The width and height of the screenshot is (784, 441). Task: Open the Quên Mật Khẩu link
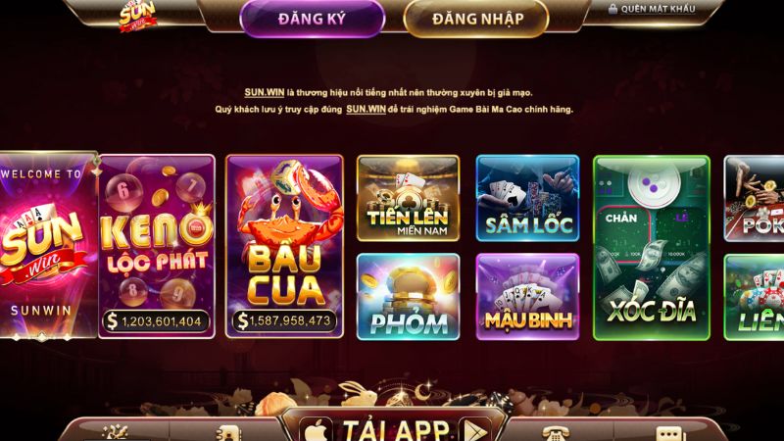(658, 9)
